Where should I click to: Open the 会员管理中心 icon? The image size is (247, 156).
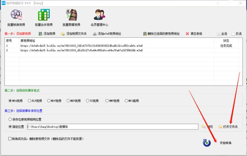(100, 18)
